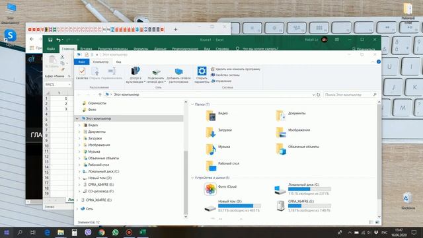423x238 pixels.
Task: Click the Excel Name Box field
Action: tap(58, 85)
